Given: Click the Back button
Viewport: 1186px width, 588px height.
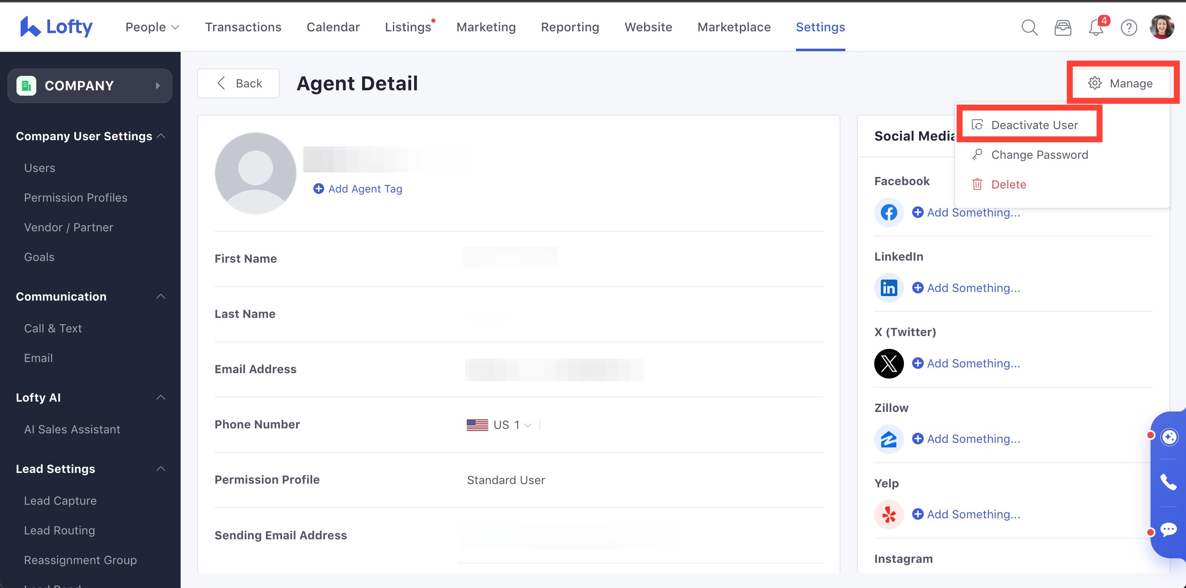Looking at the screenshot, I should (238, 83).
